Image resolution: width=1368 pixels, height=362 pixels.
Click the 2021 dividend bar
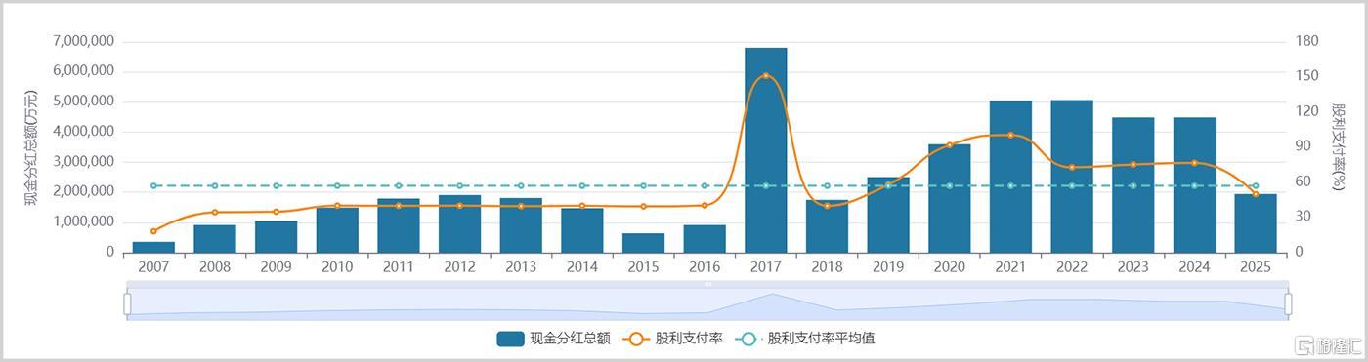coord(1010,177)
